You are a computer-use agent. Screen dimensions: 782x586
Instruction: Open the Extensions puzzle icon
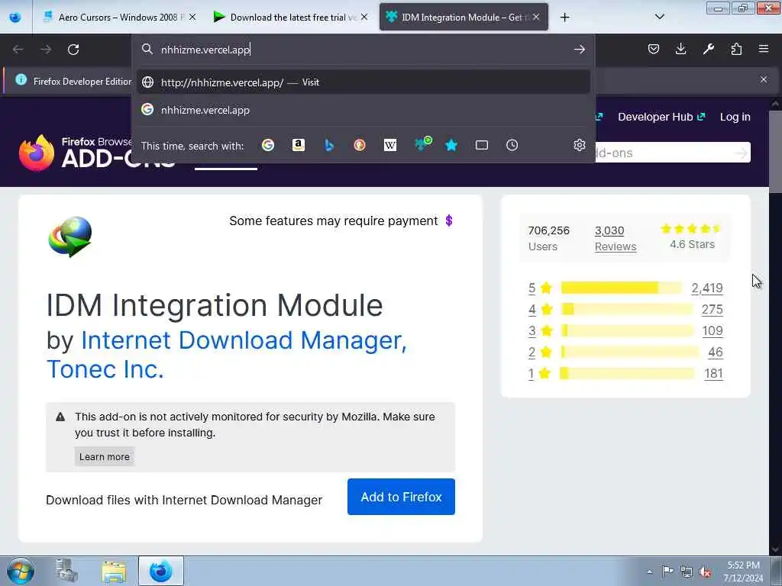pos(736,49)
